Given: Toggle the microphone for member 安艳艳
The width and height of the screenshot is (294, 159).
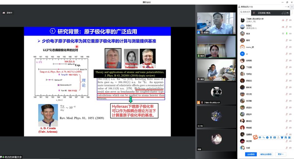Looking at the screenshot, I should 286,60.
